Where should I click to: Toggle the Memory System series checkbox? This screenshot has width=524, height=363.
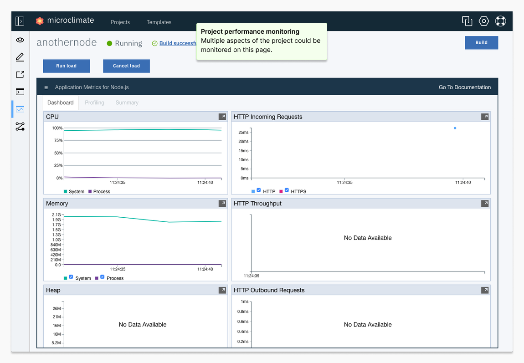[x=71, y=277]
